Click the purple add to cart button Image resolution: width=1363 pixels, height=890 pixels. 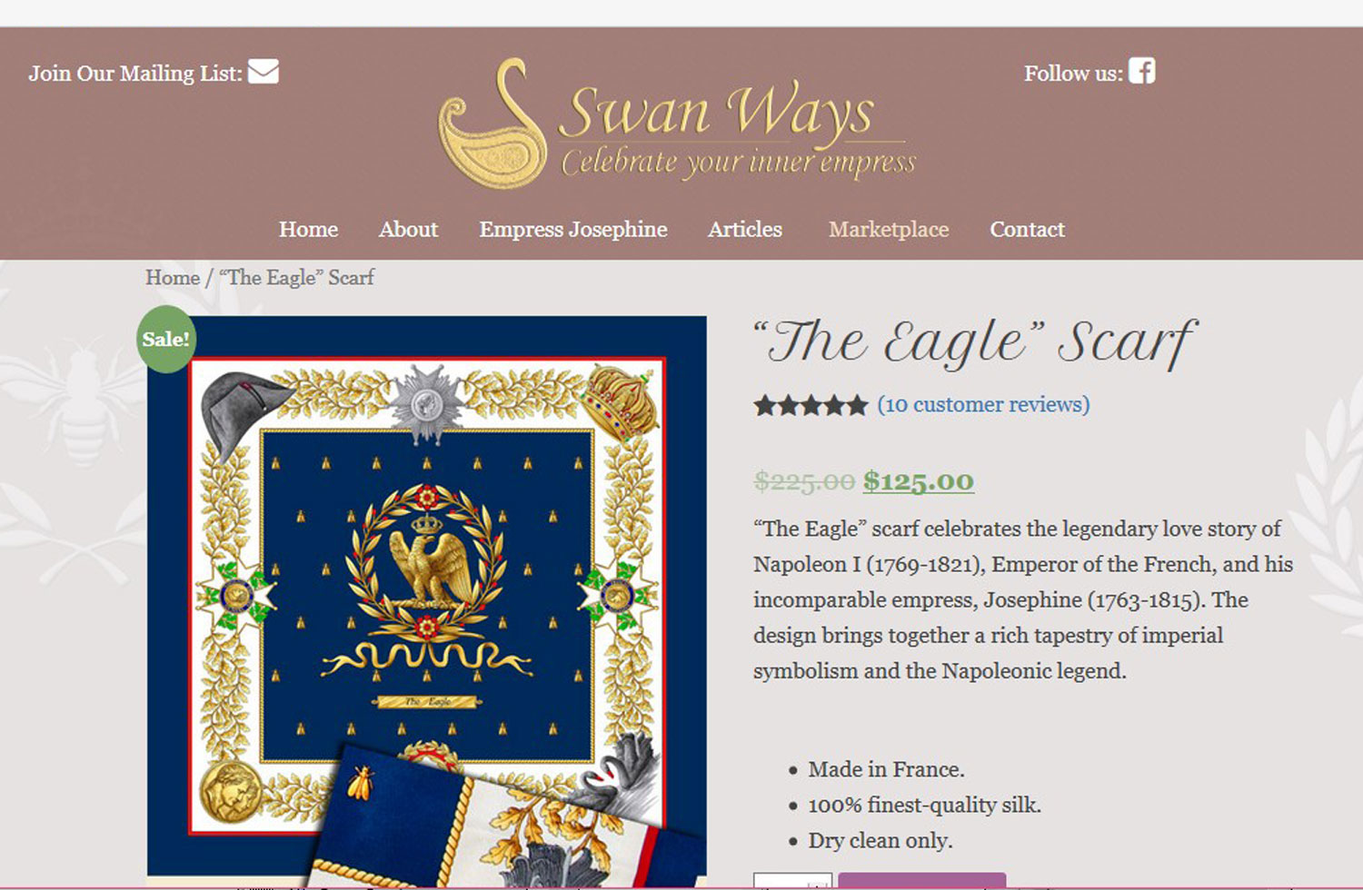point(922,882)
